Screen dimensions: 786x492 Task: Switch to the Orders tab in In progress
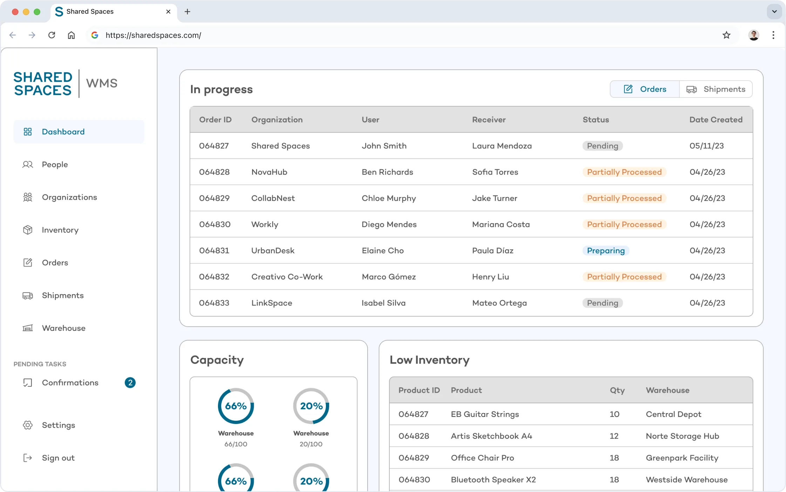[645, 89]
